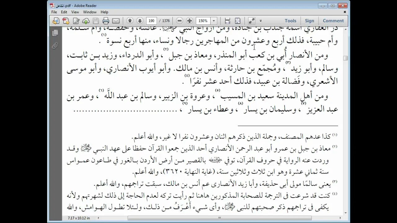
Task: Click the fit one full page icon
Action: 238,21
